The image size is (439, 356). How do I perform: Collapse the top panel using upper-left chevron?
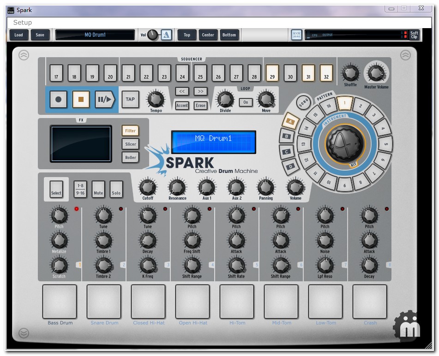[x=24, y=55]
